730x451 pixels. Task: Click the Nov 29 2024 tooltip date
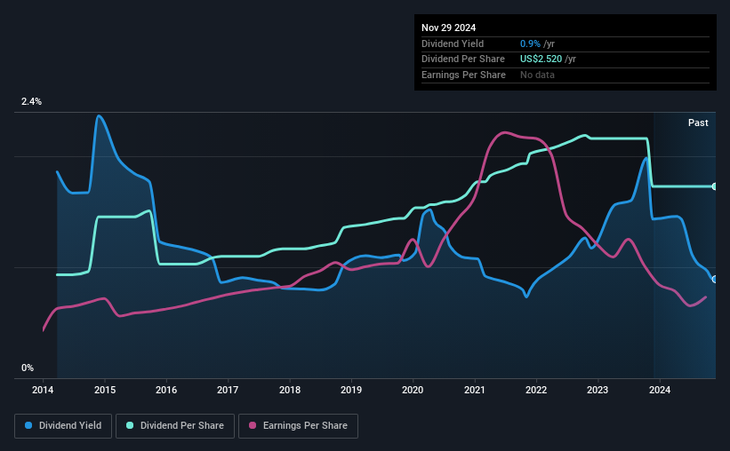click(x=448, y=28)
